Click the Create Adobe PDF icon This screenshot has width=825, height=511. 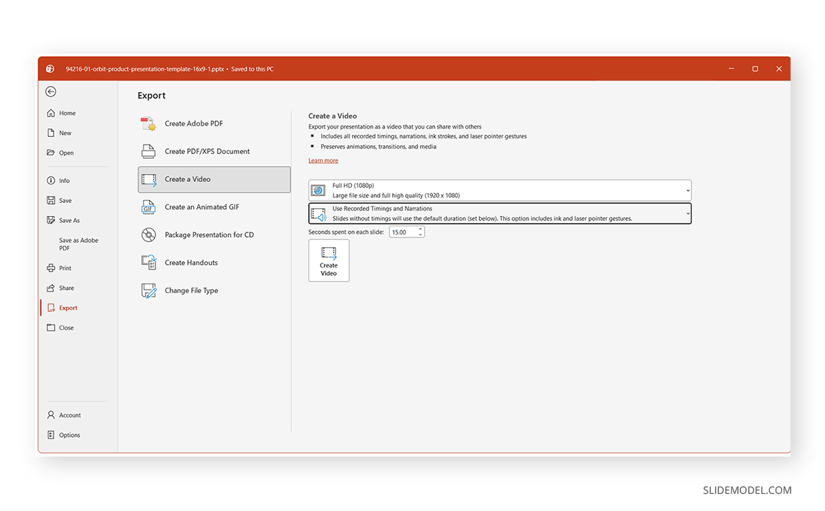click(148, 124)
